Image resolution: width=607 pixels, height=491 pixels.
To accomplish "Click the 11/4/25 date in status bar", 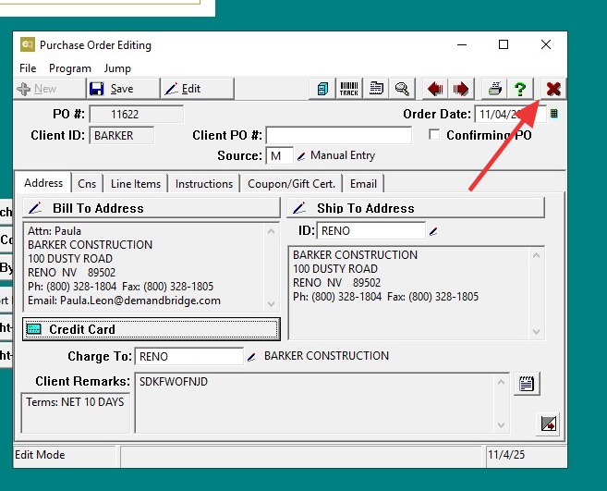I will 506,455.
